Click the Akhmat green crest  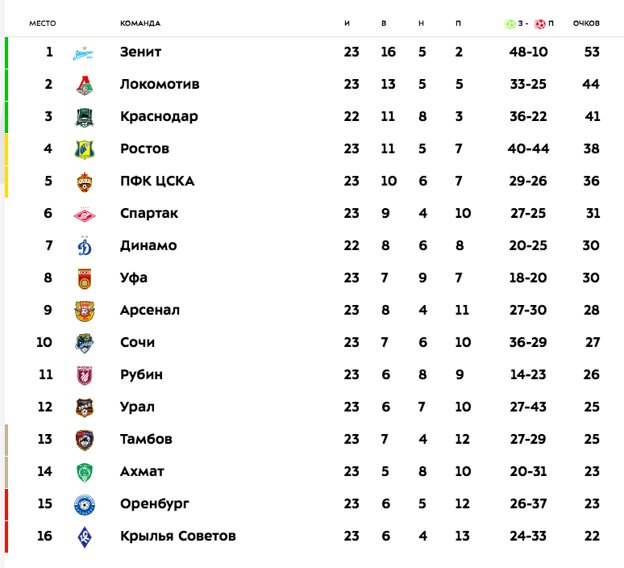[85, 472]
